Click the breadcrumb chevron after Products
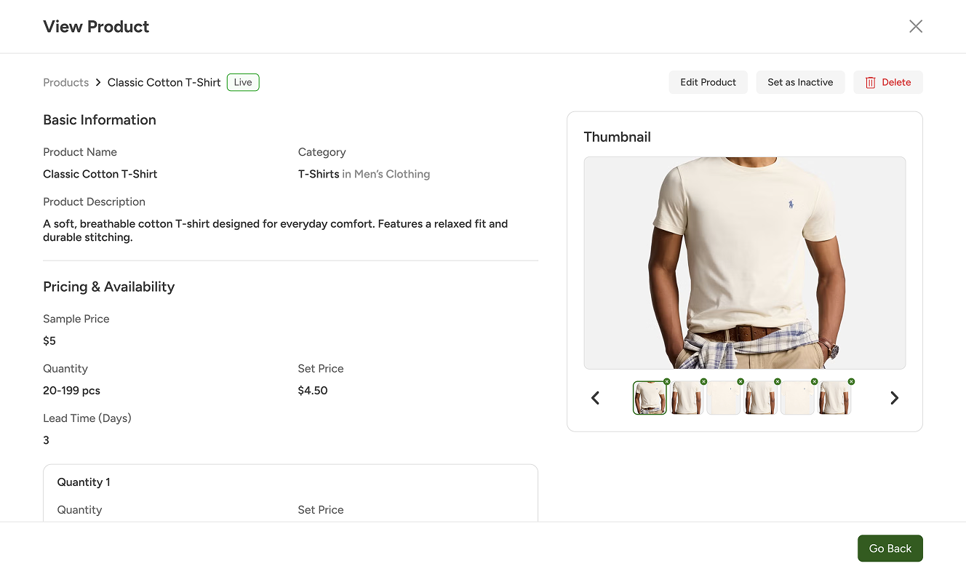This screenshot has height=574, width=966. point(98,83)
